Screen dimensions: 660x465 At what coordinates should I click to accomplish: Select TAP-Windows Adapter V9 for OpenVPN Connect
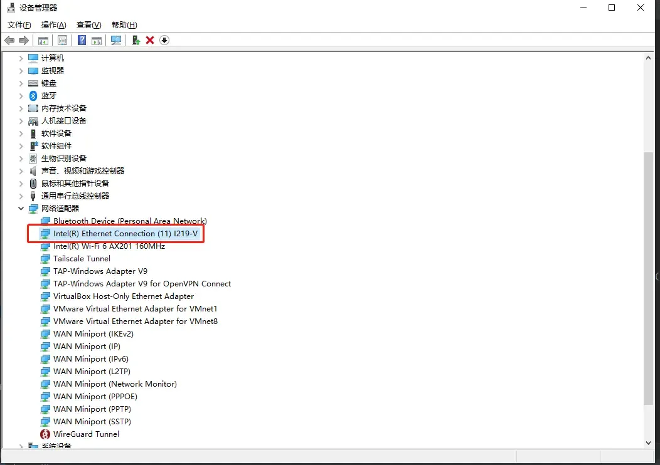pyautogui.click(x=142, y=284)
